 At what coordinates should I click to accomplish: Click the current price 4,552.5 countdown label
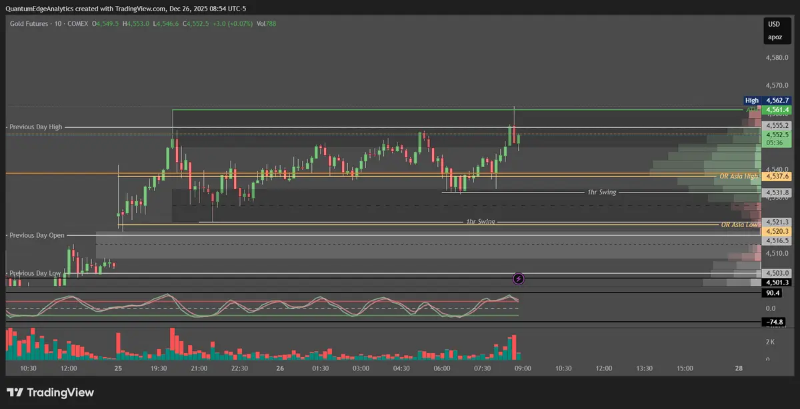(x=777, y=139)
